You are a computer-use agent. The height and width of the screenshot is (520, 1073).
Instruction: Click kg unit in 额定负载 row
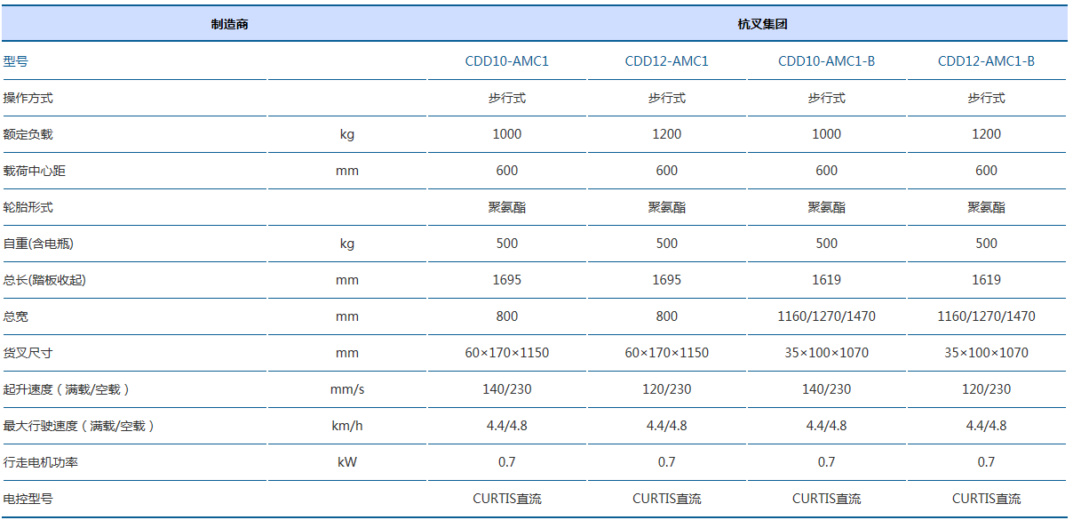347,134
